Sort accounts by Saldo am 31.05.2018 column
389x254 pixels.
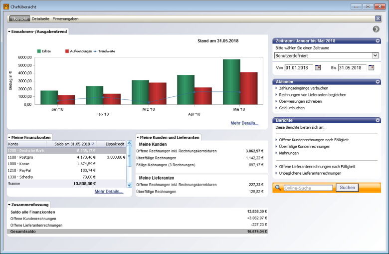point(74,144)
